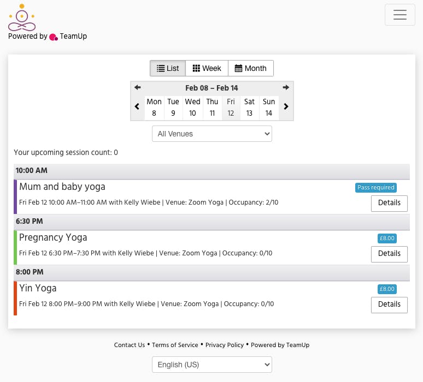
Task: Click the yoga meditation logo
Action: pyautogui.click(x=22, y=17)
